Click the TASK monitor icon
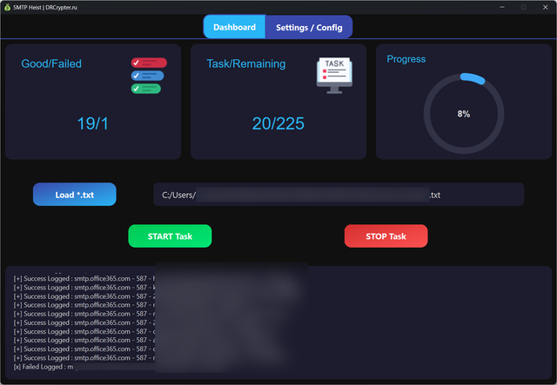 (334, 76)
